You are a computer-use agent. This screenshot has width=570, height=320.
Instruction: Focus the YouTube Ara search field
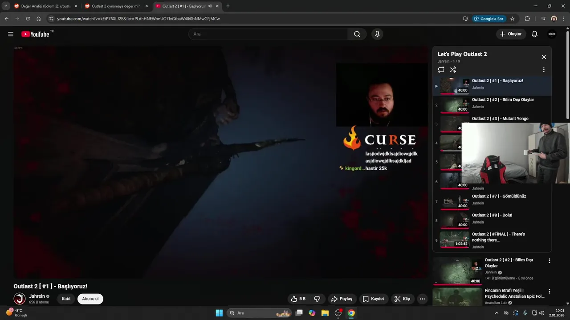pyautogui.click(x=269, y=34)
